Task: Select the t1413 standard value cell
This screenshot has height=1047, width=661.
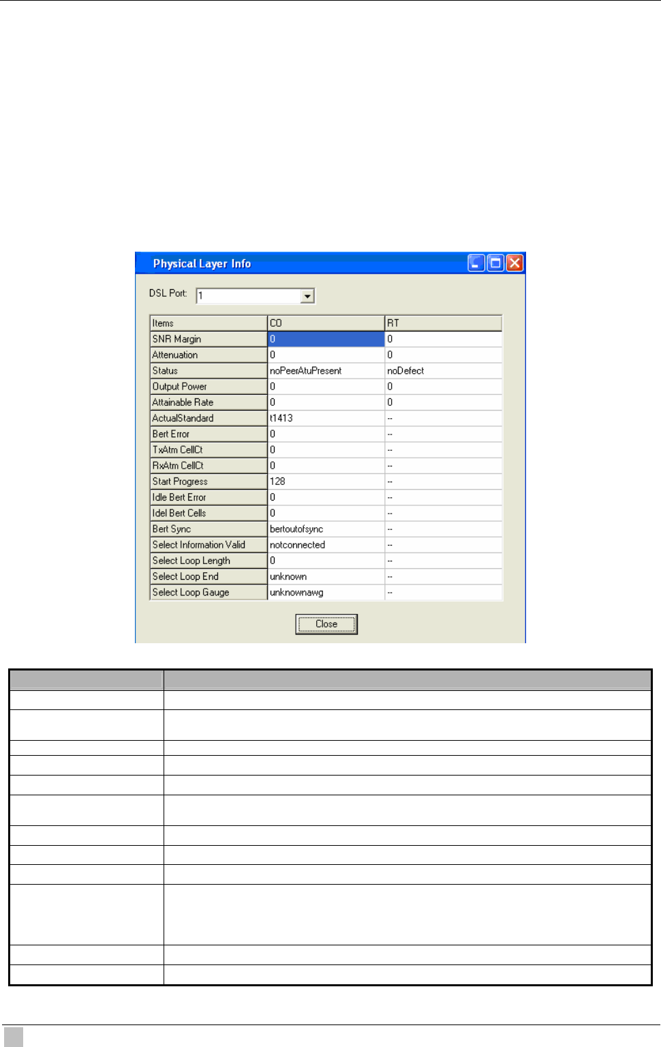Action: coord(326,418)
